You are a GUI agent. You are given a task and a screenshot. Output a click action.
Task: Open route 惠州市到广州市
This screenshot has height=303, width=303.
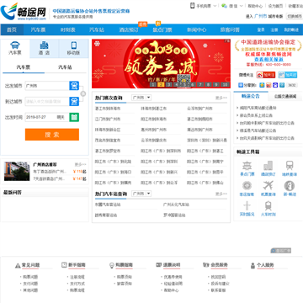tap(153, 130)
